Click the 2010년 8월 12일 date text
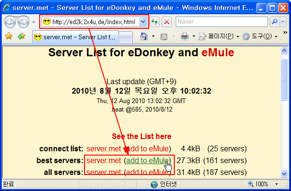 click(x=141, y=91)
